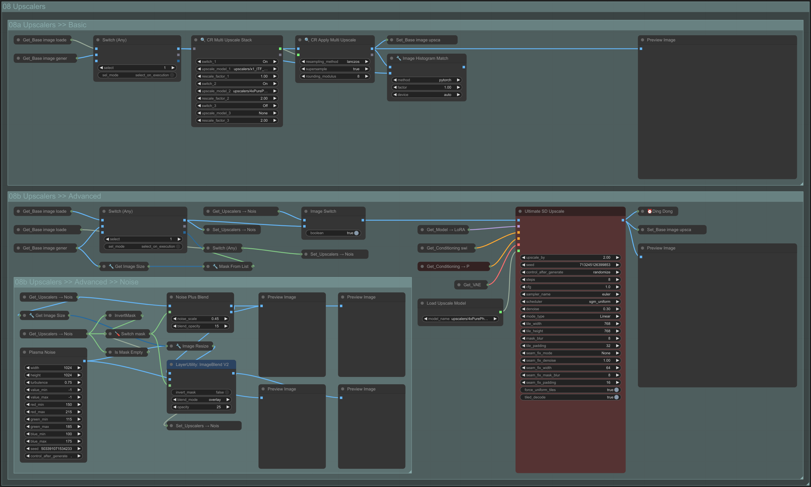The width and height of the screenshot is (811, 487).
Task: Click the screwdriver icon on Switch mask node
Action: pyautogui.click(x=117, y=334)
